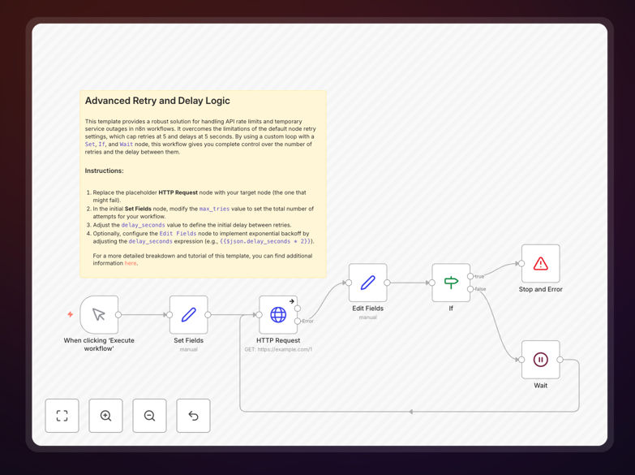Click the fit-to-view canvas button
The image size is (635, 475).
[x=62, y=416]
